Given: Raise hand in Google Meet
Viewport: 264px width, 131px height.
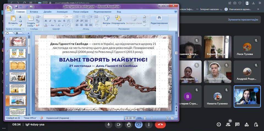Looking at the screenshot, I should 129,124.
